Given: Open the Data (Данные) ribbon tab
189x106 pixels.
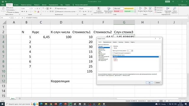Looking at the screenshot, I should click(x=44, y=5).
